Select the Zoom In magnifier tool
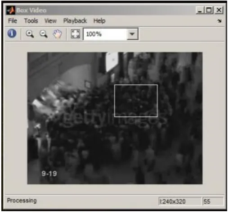The image size is (228, 213). click(30, 34)
